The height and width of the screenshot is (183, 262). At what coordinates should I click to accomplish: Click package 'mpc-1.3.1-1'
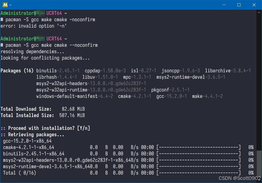(137, 77)
